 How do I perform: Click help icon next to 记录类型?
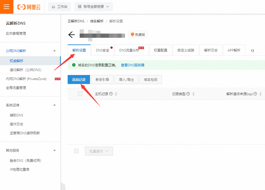tap(188, 94)
